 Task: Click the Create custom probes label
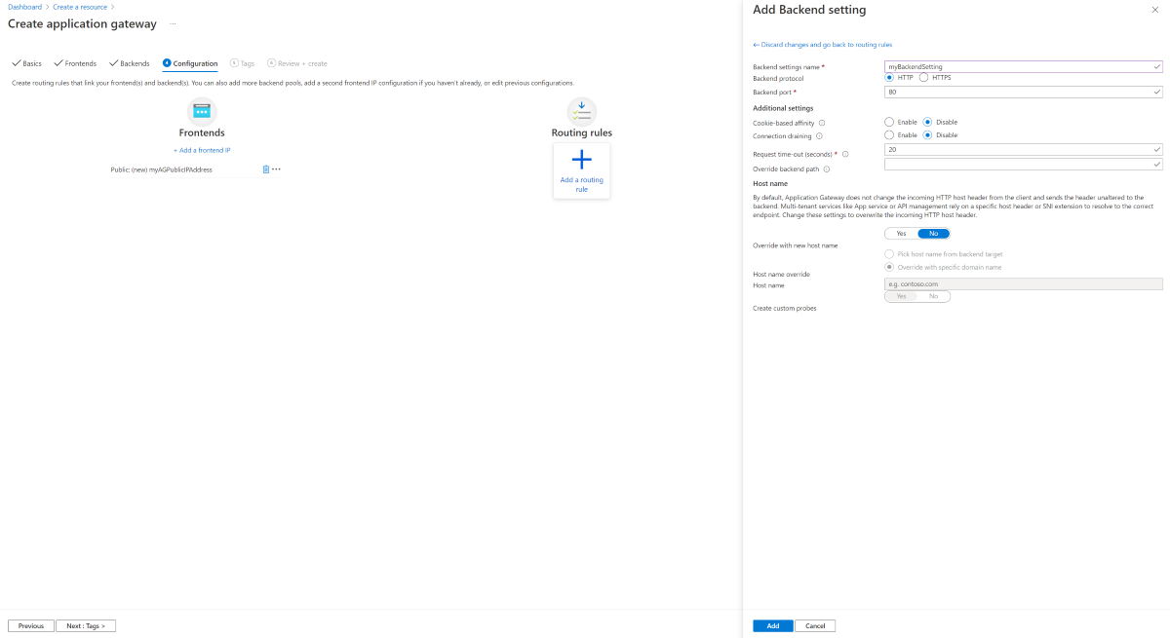[x=785, y=308]
